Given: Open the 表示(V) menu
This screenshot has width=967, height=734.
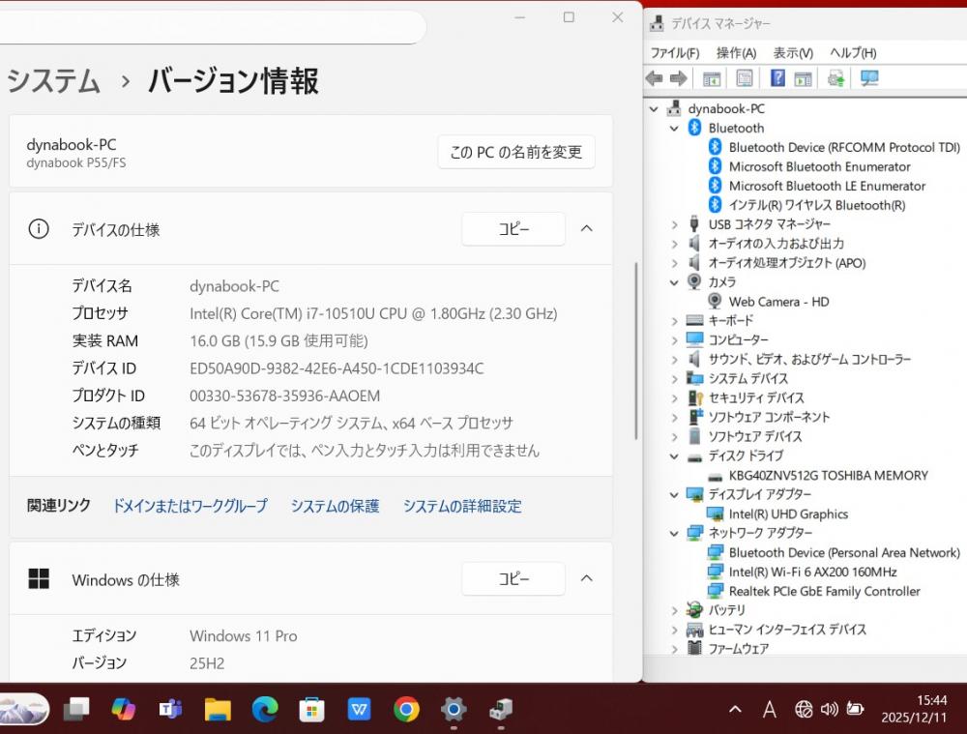Looking at the screenshot, I should (x=793, y=53).
